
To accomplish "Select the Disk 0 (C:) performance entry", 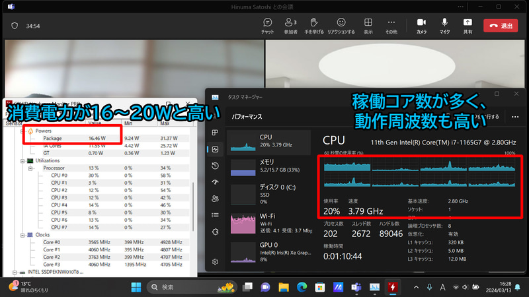I will pyautogui.click(x=269, y=194).
